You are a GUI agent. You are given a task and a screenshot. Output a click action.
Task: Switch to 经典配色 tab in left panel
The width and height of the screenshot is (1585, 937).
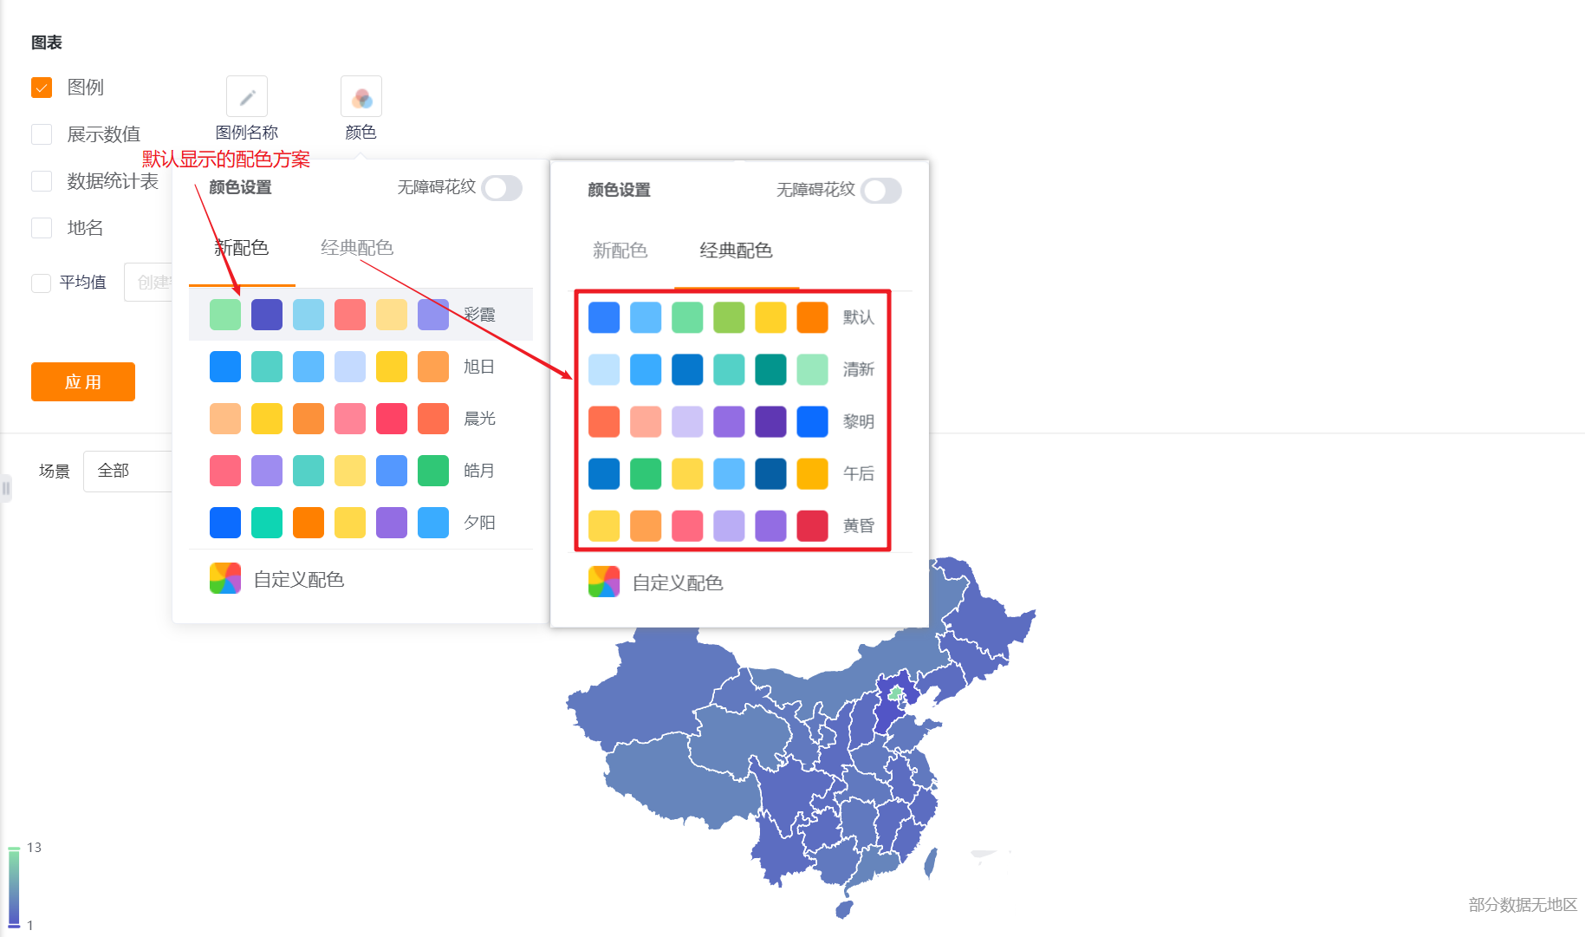[357, 248]
